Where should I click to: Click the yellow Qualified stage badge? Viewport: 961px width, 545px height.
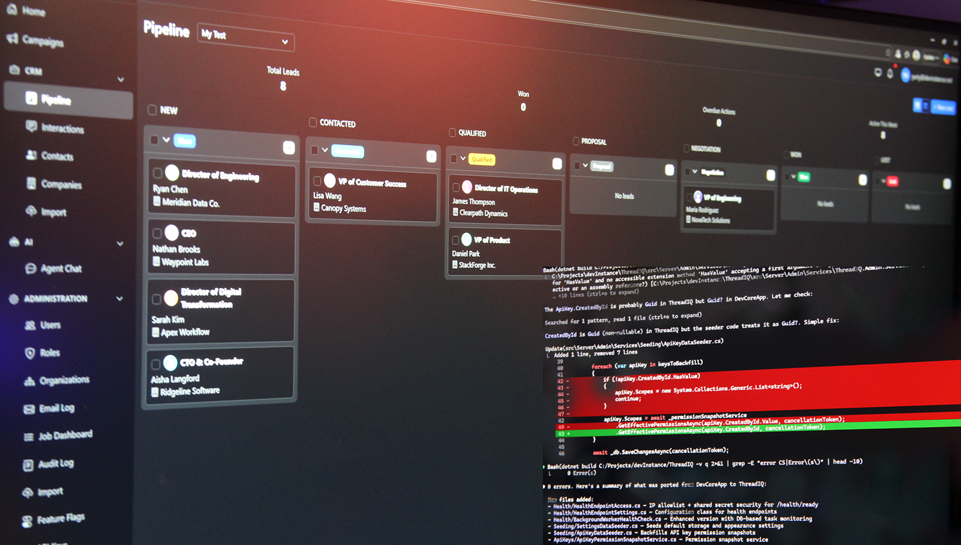pos(481,159)
